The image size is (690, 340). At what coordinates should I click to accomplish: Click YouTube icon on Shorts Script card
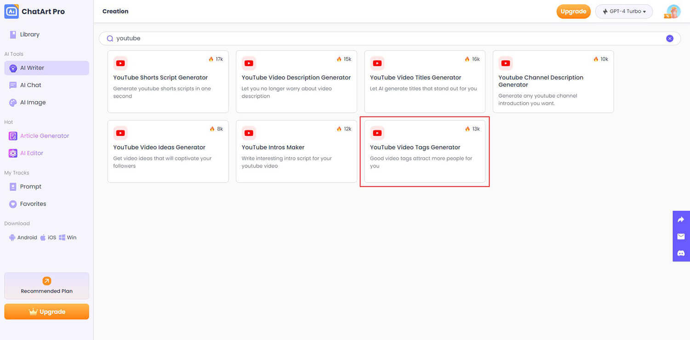pos(120,63)
